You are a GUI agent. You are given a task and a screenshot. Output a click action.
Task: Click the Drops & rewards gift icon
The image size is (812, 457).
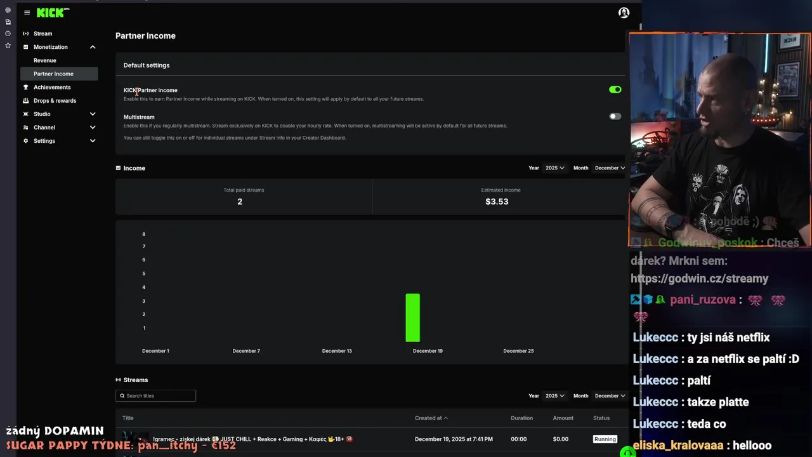(26, 100)
